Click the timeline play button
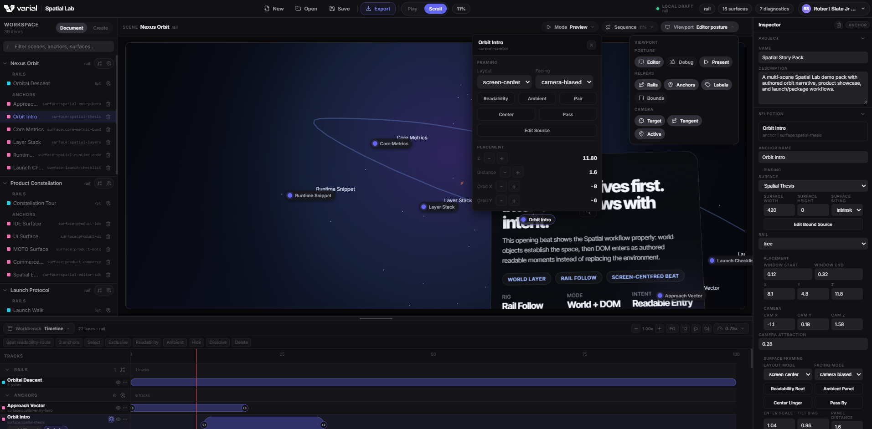This screenshot has width=872, height=429. (696, 328)
